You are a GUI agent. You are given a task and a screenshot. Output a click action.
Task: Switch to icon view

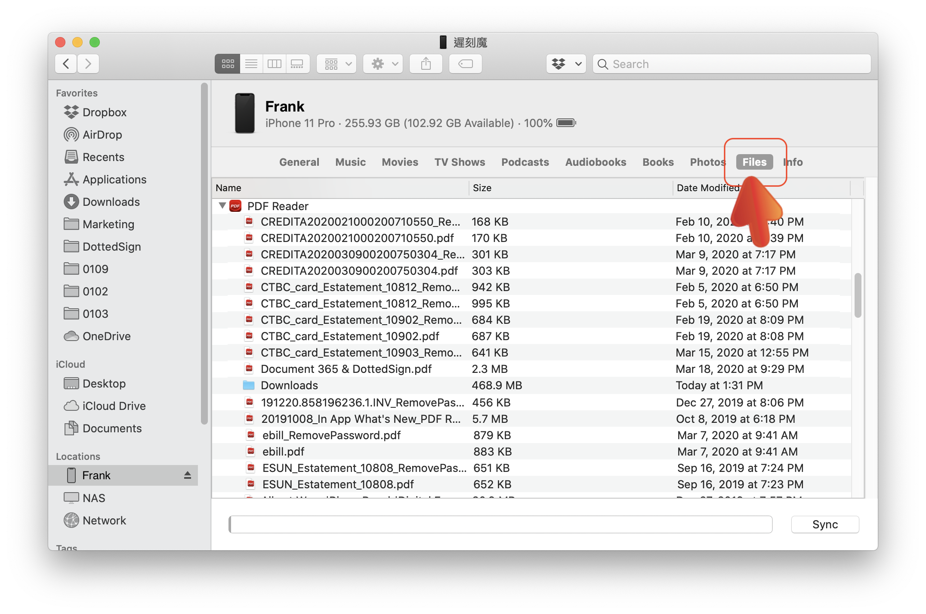click(x=228, y=64)
